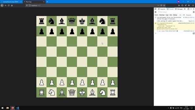Image resolution: width=195 pixels, height=110 pixels.
Task: Expand more DevTools tabs with the double chevron
Action: (185, 9)
